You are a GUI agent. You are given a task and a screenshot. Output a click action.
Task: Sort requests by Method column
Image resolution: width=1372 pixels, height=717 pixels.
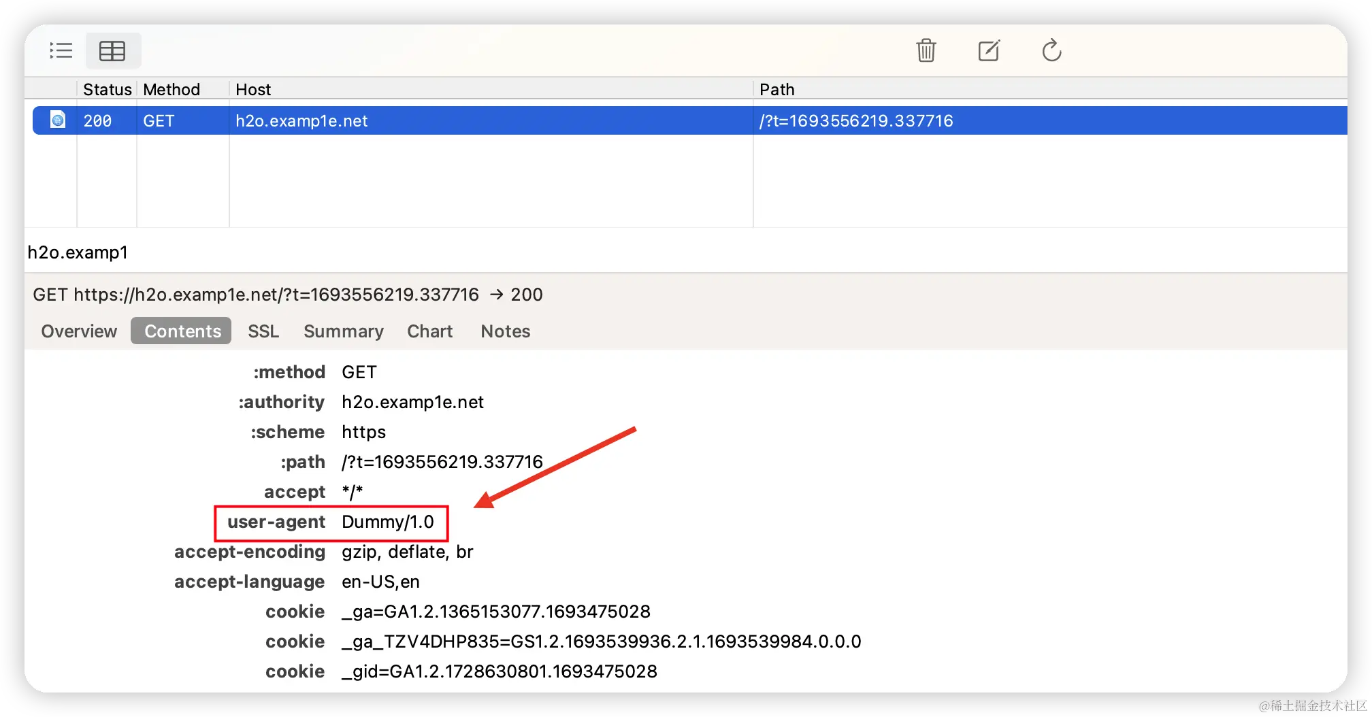tap(171, 89)
